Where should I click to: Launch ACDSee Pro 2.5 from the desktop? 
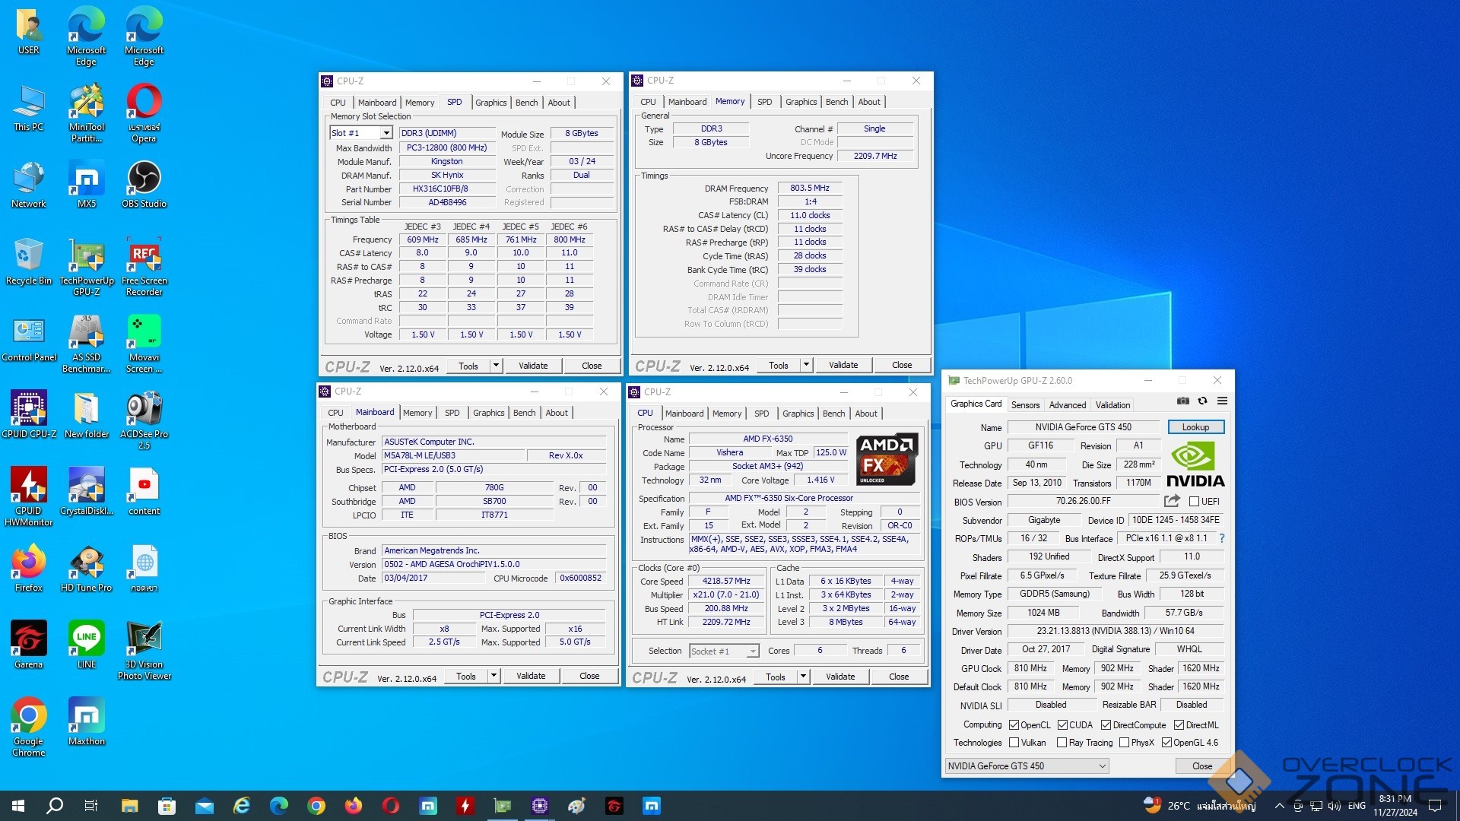(144, 420)
